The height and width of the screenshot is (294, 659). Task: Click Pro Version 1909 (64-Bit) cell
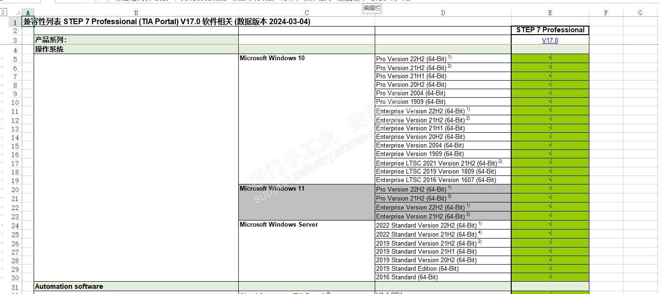pos(443,102)
